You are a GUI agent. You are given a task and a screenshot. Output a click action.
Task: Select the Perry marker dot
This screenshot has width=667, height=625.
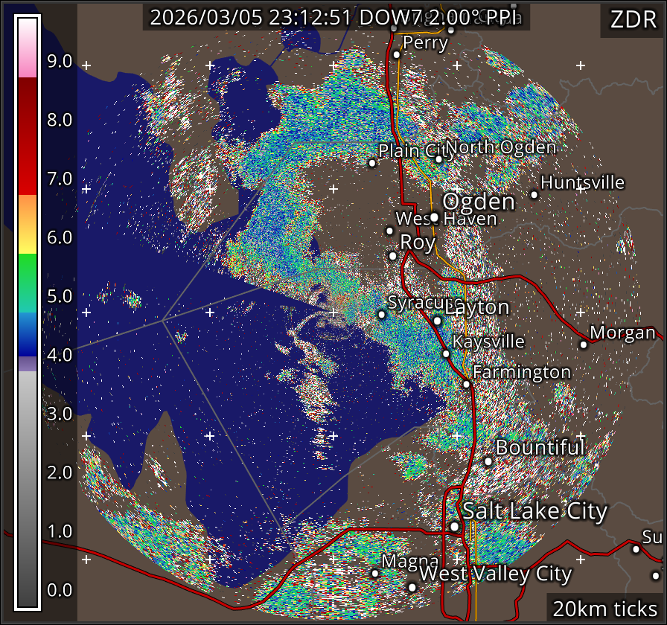[397, 54]
